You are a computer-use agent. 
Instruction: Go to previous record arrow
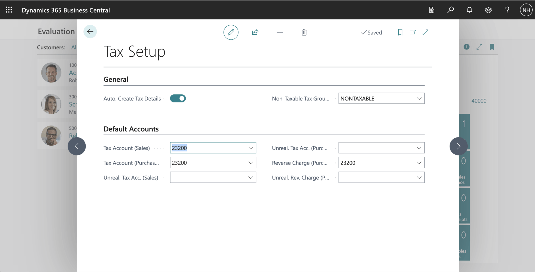(x=77, y=146)
